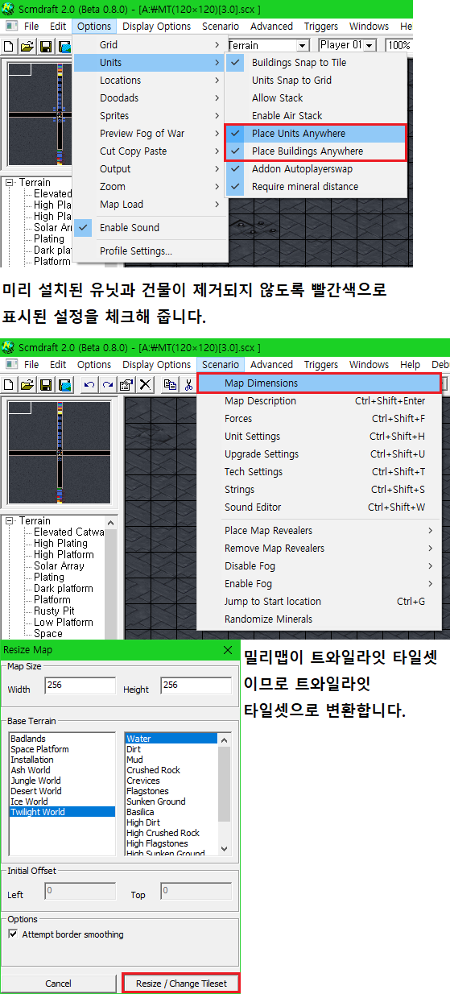450x994 pixels.
Task: Click Open folder icon in the window showing Scenario menu
Action: [27, 384]
